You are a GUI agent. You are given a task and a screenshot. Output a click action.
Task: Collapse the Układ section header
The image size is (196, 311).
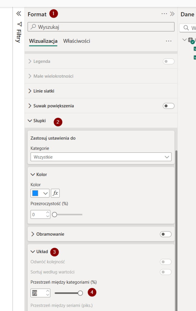pyautogui.click(x=39, y=251)
